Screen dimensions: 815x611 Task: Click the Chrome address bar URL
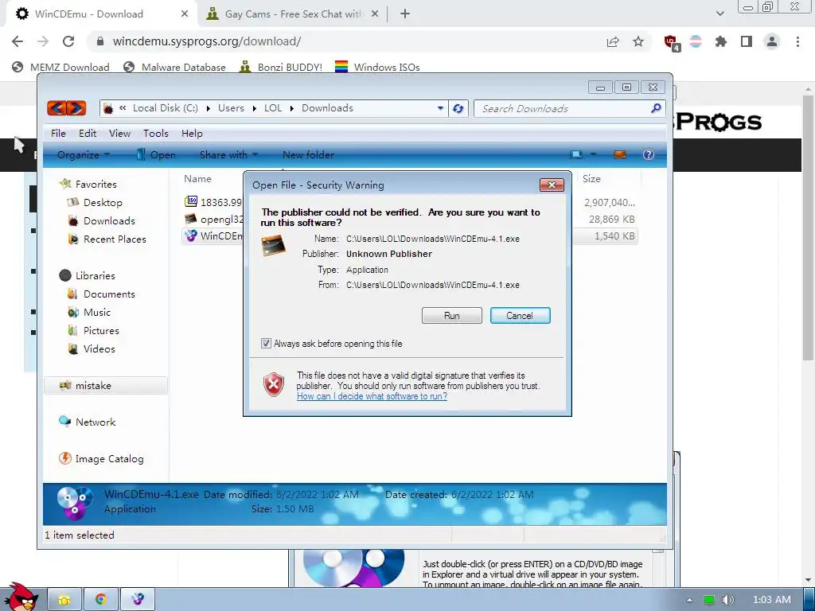click(206, 41)
